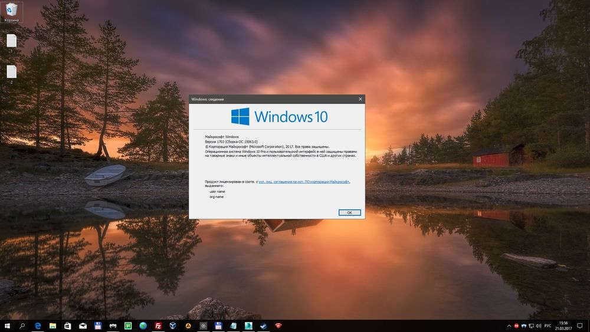Viewport: 590px width, 332px height.
Task: Open red gem icon in taskbar
Action: tap(278, 326)
